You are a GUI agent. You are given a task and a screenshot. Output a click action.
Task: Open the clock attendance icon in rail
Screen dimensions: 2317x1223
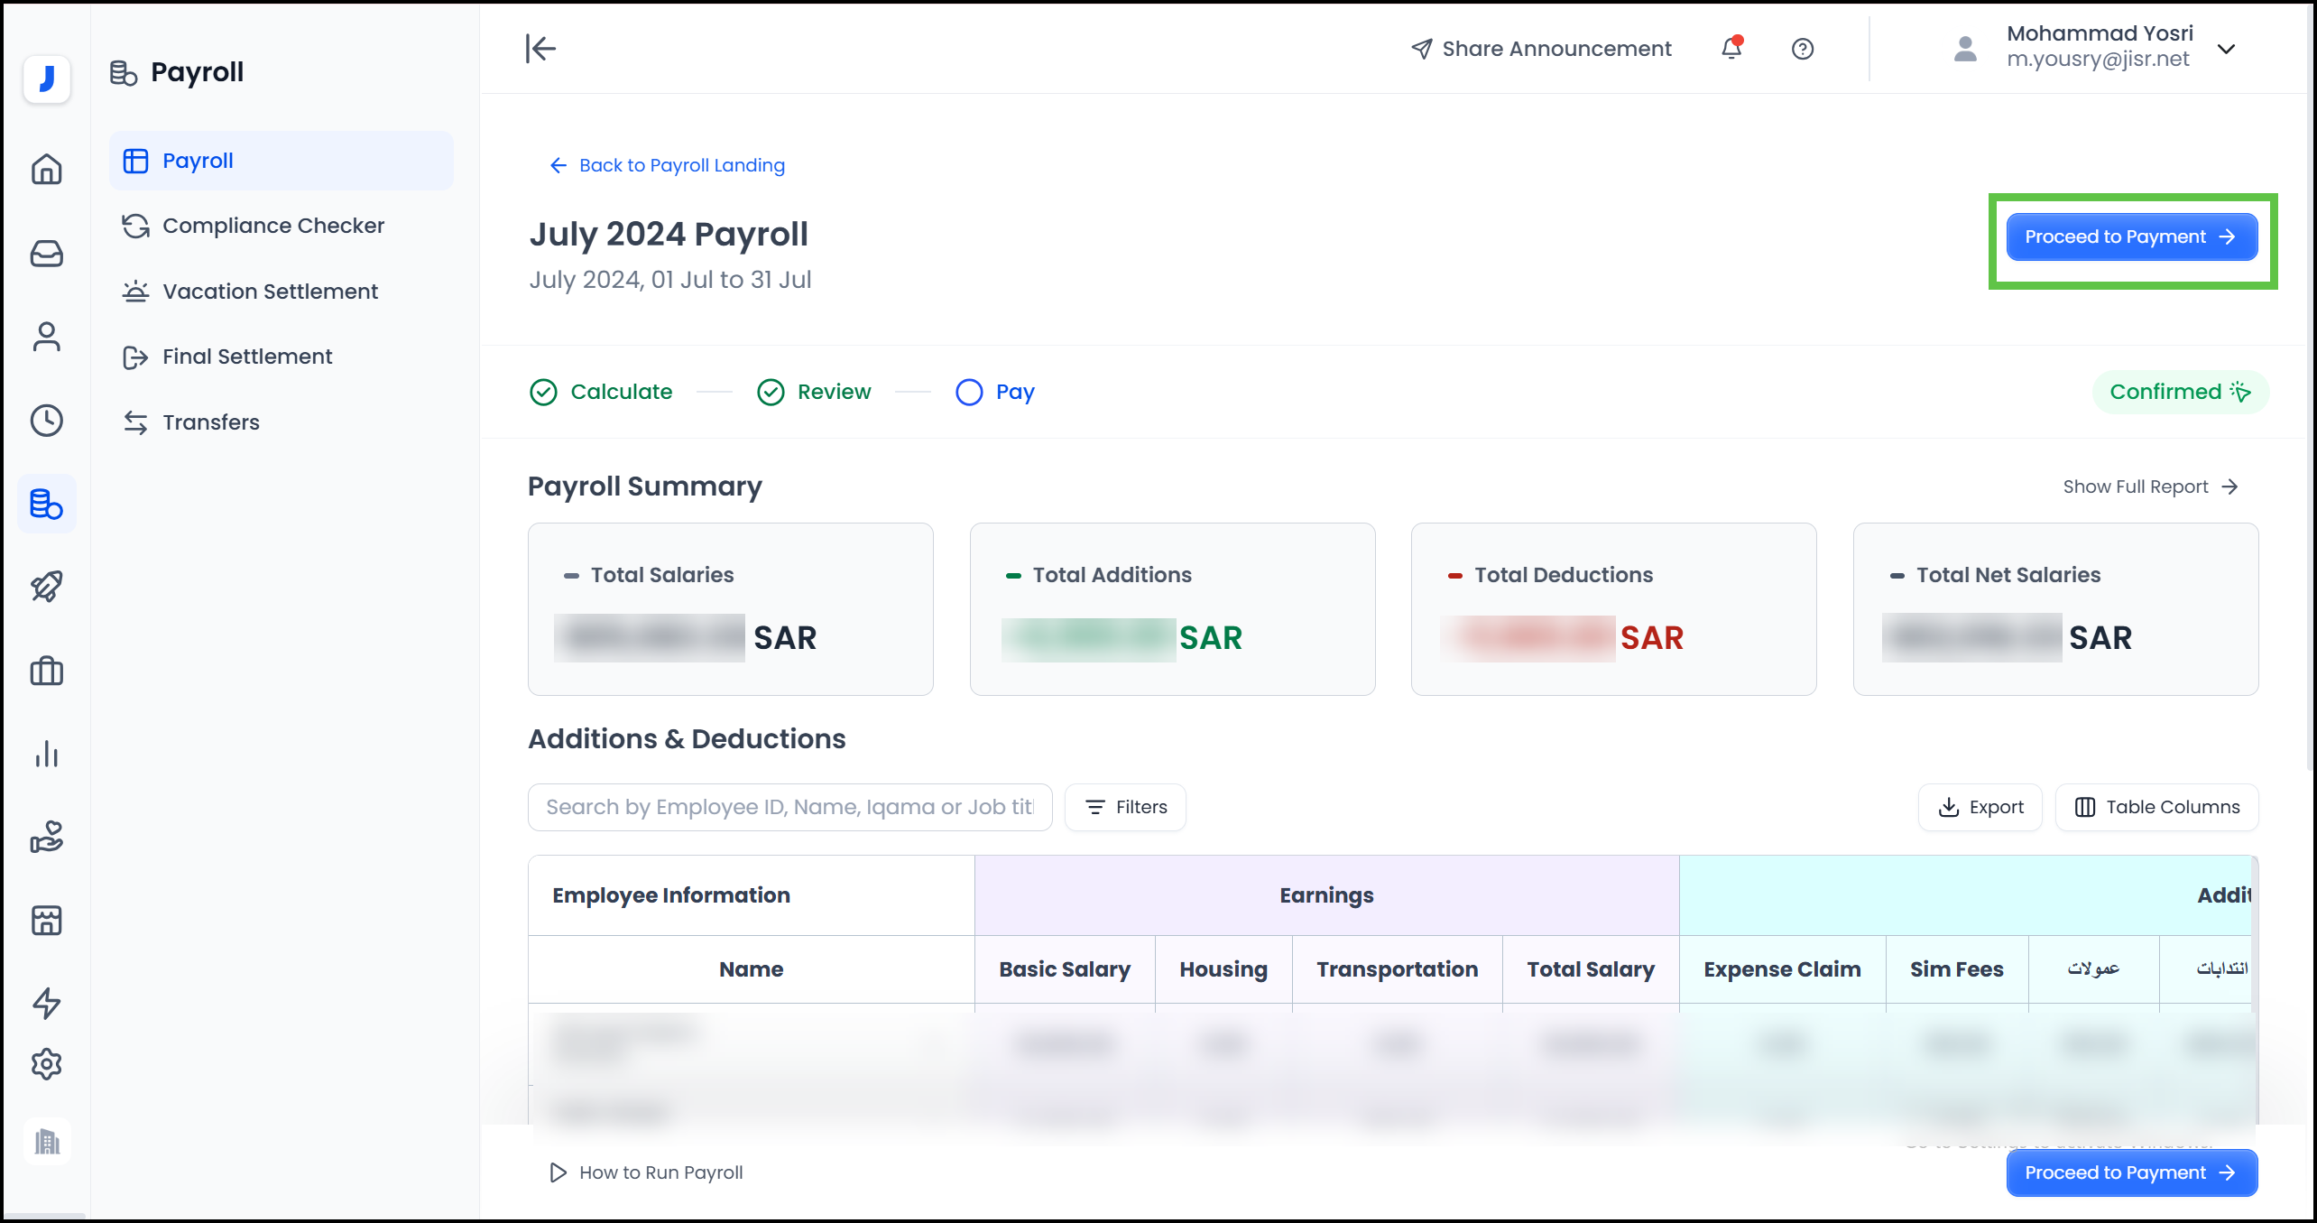tap(47, 421)
